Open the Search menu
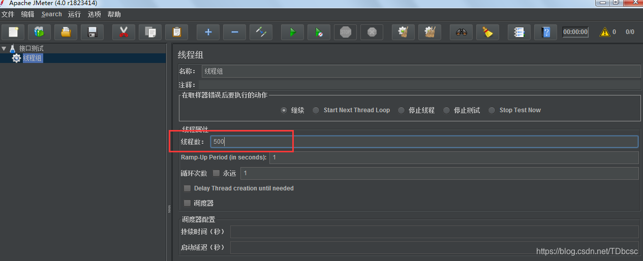 (x=51, y=14)
